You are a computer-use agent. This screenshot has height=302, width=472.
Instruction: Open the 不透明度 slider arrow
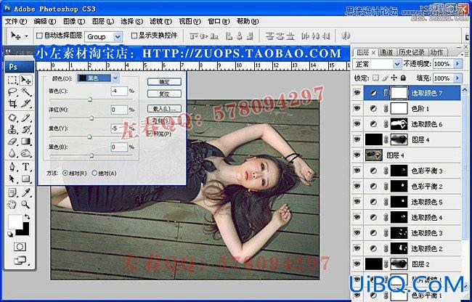[458, 64]
